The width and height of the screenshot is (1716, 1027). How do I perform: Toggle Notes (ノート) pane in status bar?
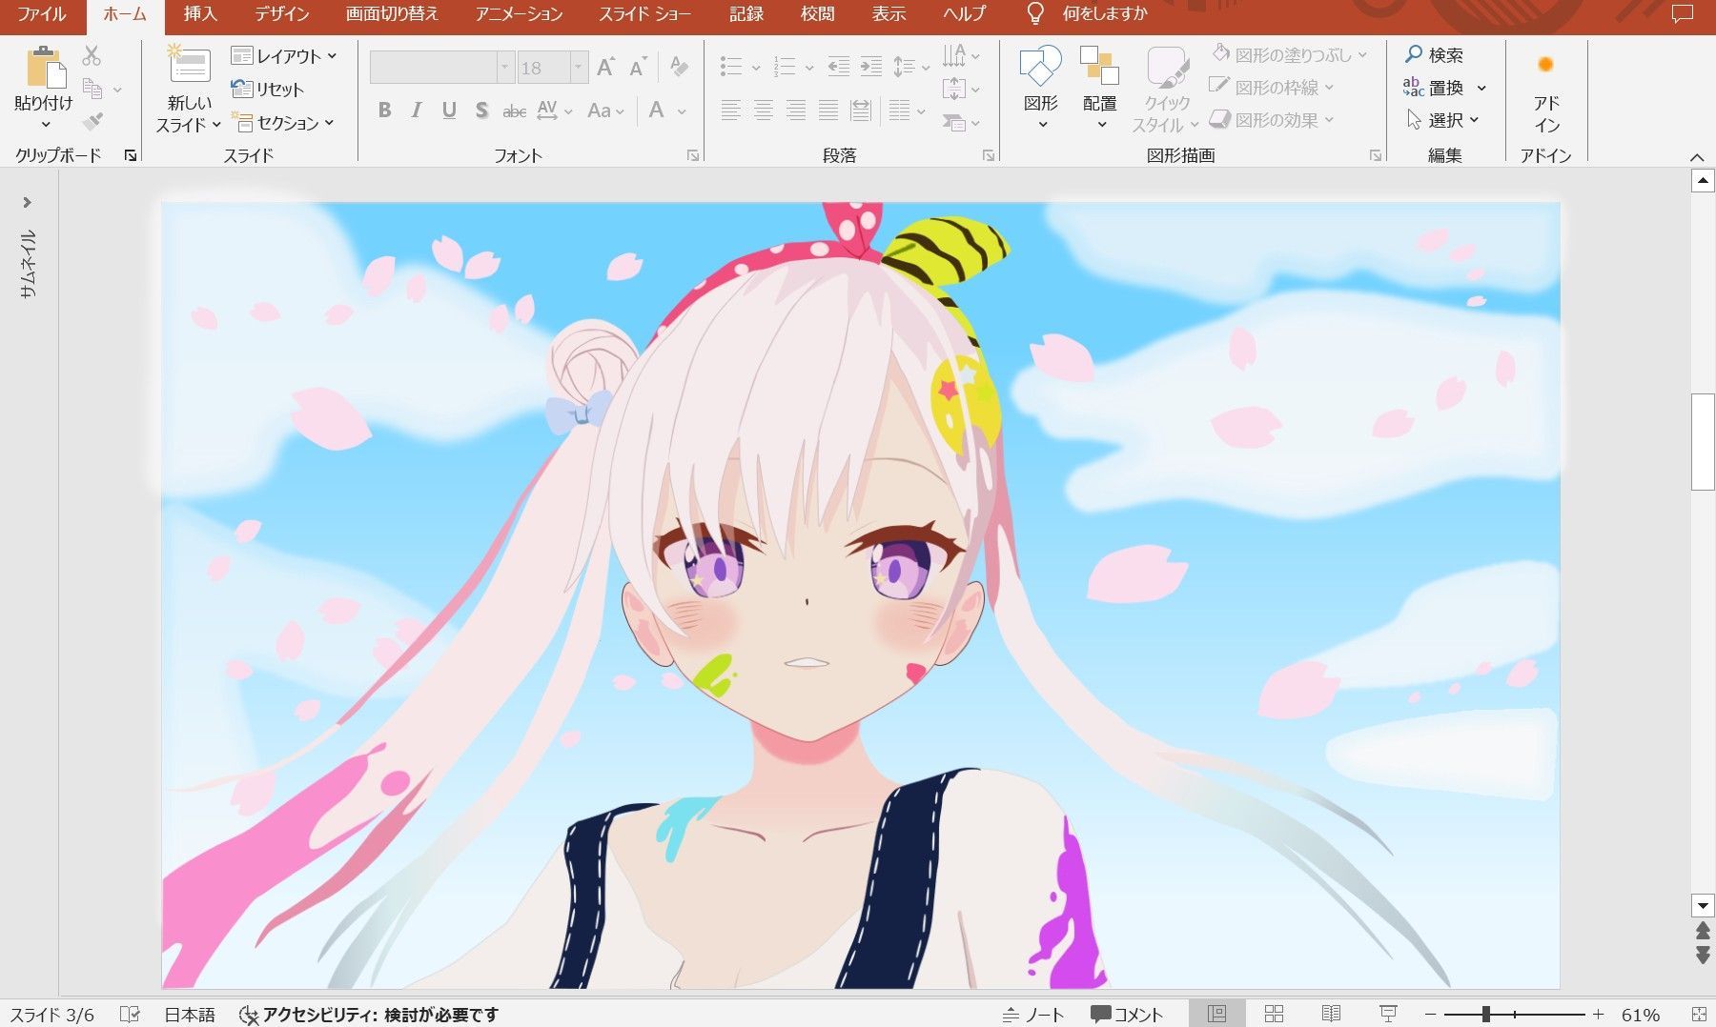[x=1033, y=1015]
